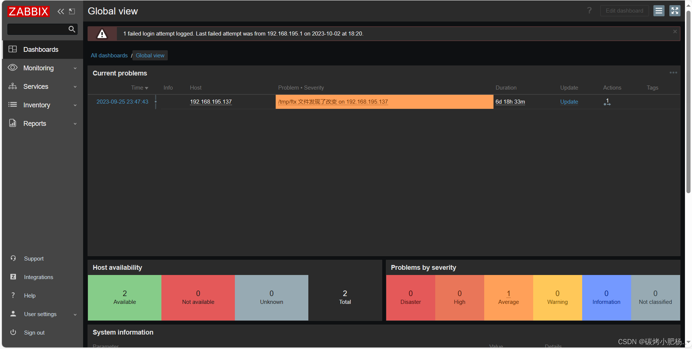The width and height of the screenshot is (692, 349).
Task: Click the help question mark in header
Action: (589, 10)
